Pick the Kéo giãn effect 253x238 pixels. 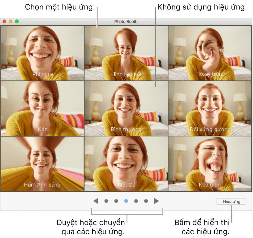tap(210, 164)
